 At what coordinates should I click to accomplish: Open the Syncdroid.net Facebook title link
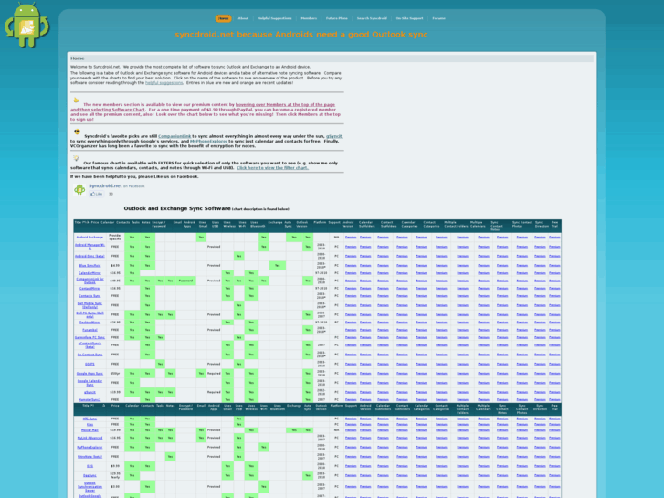(x=105, y=186)
